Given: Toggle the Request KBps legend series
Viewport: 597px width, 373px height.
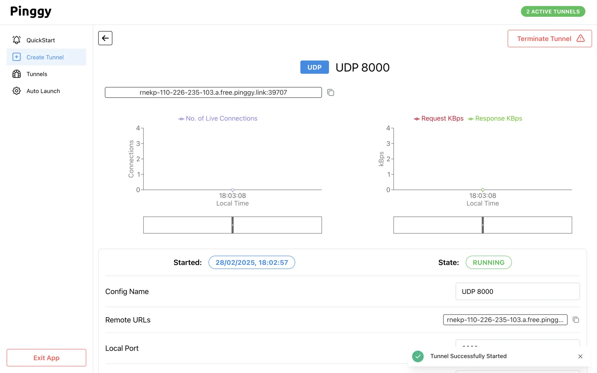Looking at the screenshot, I should [x=439, y=118].
